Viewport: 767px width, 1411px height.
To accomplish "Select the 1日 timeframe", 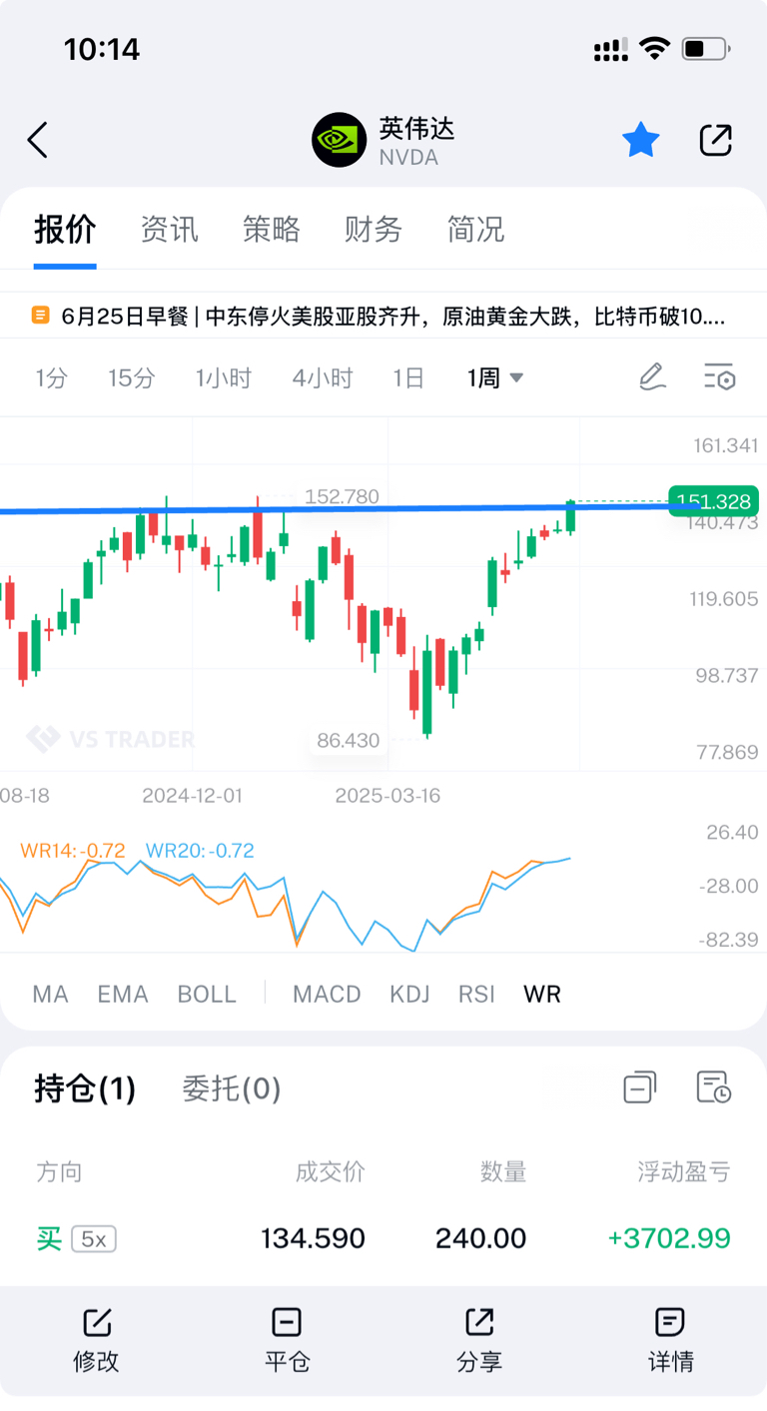I will point(408,378).
